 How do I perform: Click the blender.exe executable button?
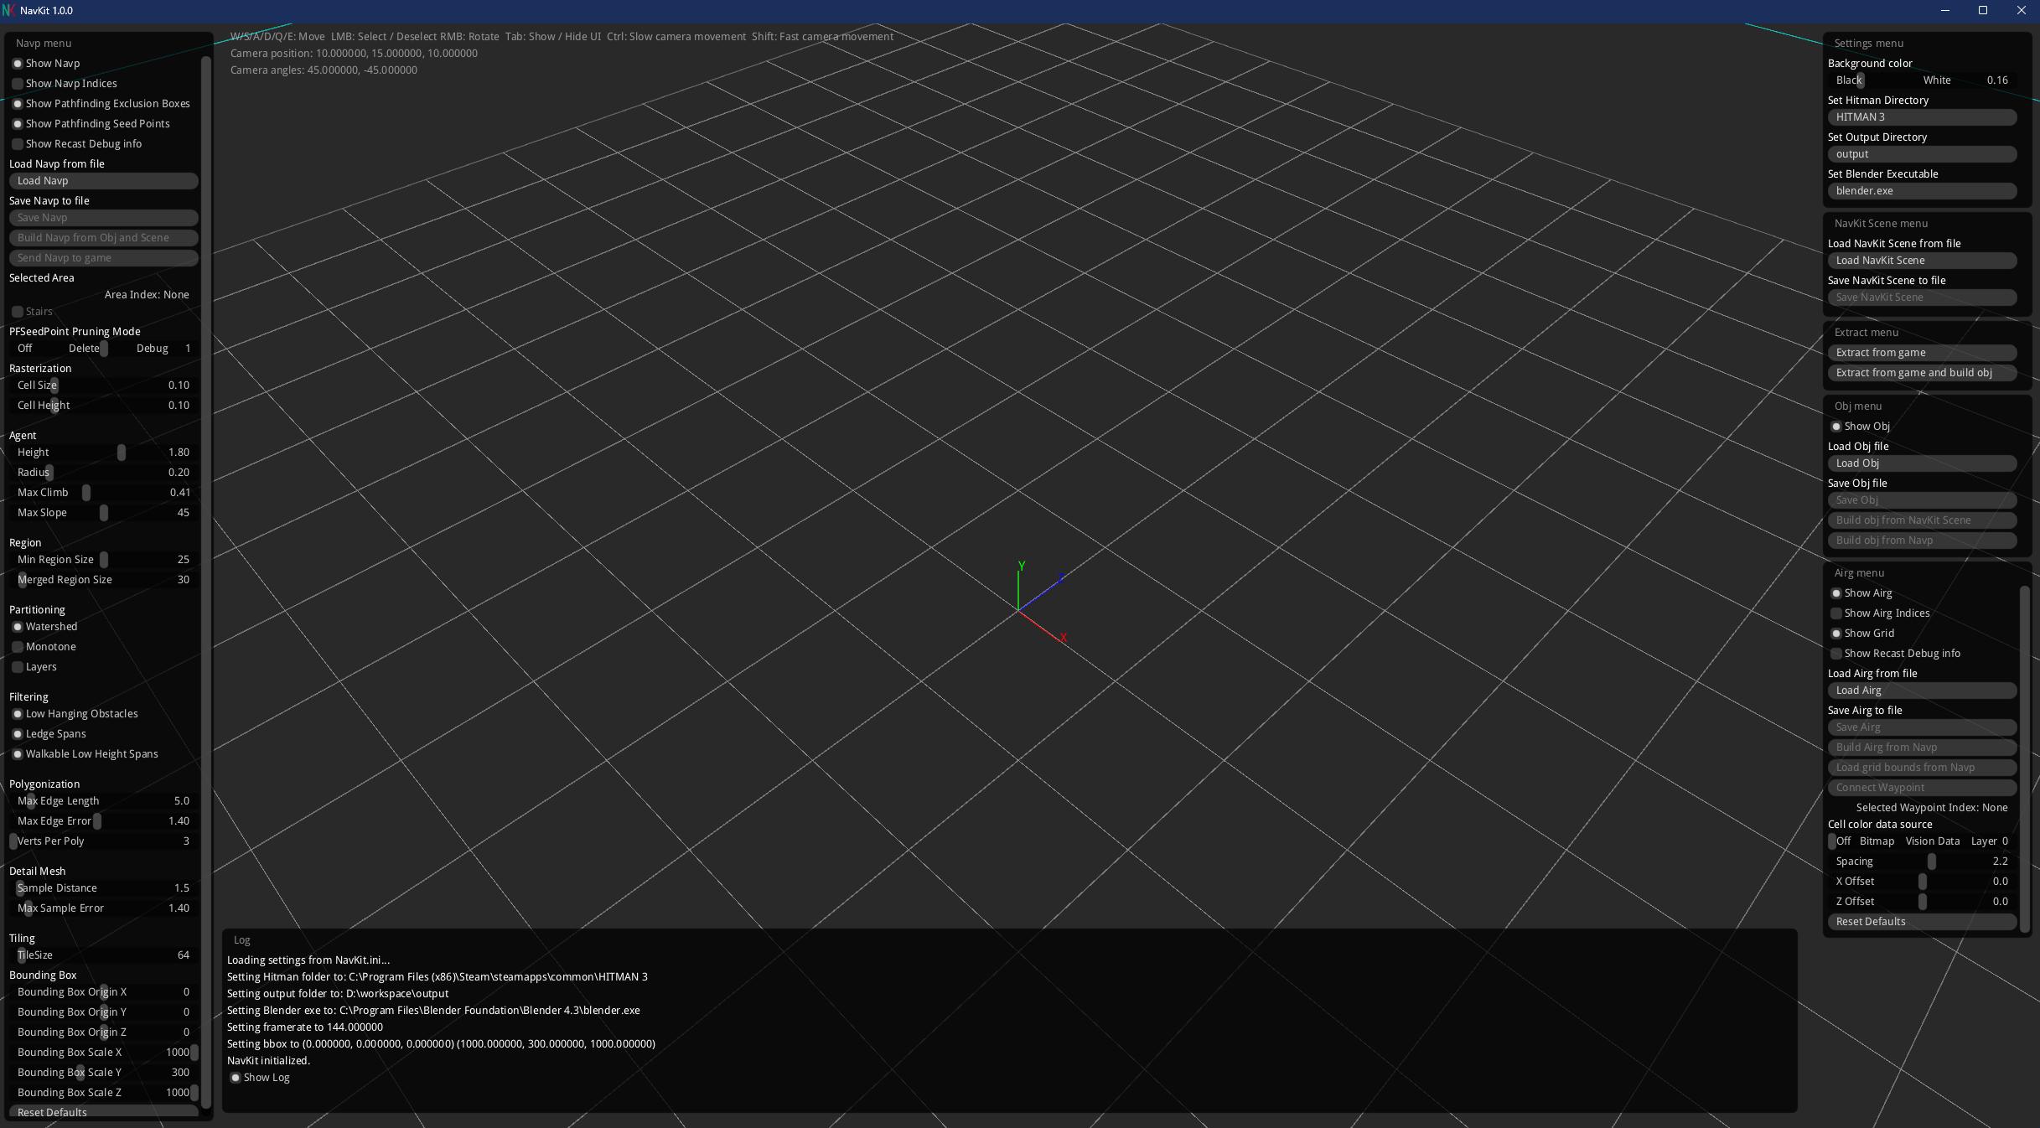1922,191
